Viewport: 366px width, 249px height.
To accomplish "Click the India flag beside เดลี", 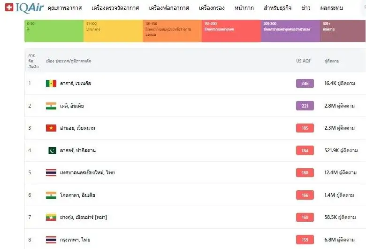I will tap(51, 106).
